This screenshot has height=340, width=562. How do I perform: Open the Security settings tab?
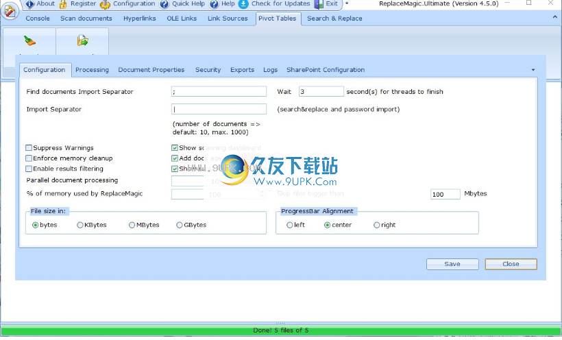pyautogui.click(x=208, y=70)
